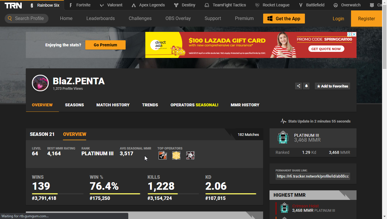Click the permanent share link field
Viewport: 387px width, 219px height.
tap(313, 176)
